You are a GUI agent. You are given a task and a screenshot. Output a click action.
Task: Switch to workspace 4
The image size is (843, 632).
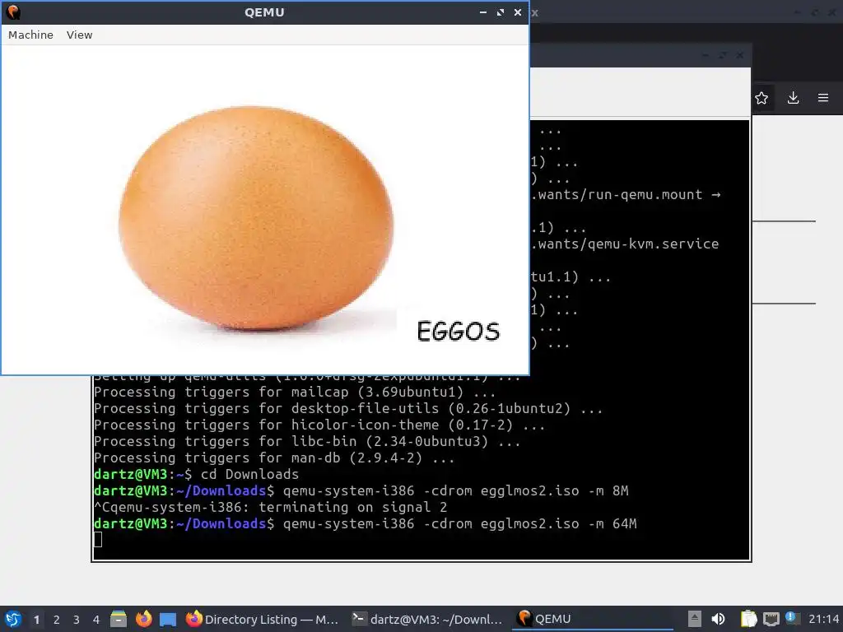96,620
